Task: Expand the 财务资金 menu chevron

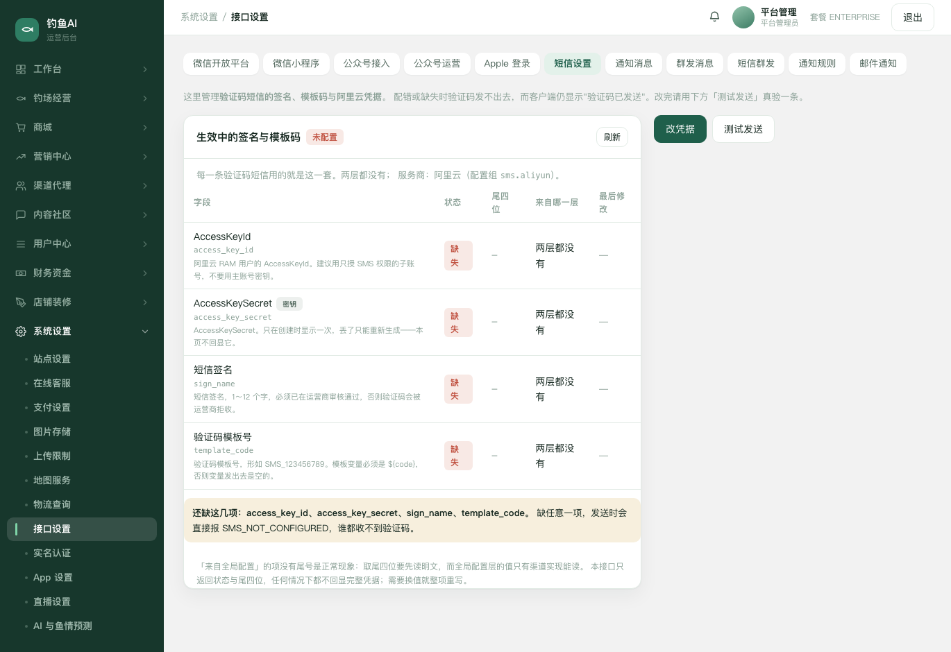Action: pos(145,273)
